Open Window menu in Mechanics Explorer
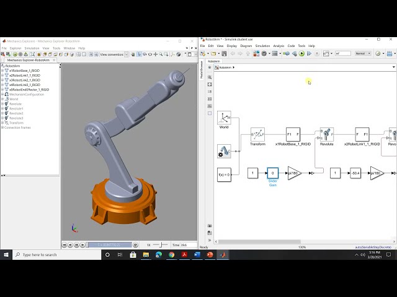The width and height of the screenshot is (397, 297). pos(69,48)
